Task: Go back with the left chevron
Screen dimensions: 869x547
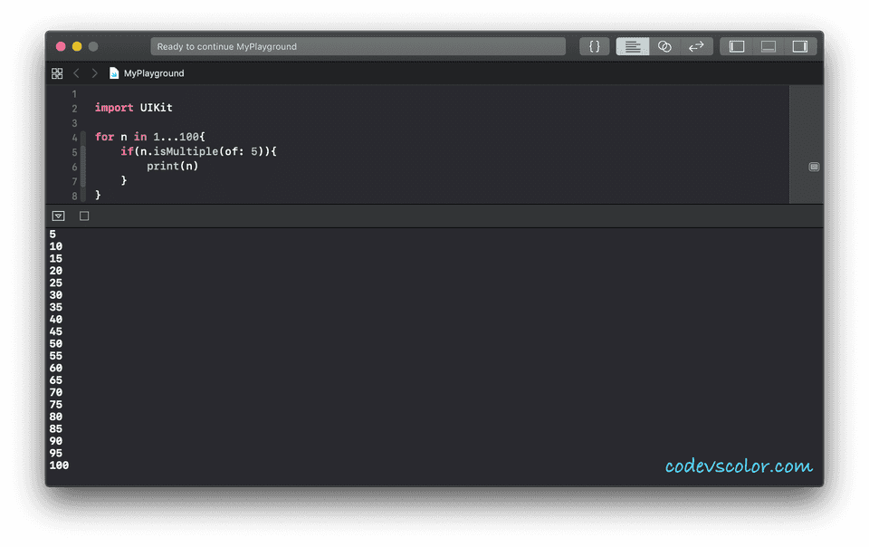Action: [76, 73]
